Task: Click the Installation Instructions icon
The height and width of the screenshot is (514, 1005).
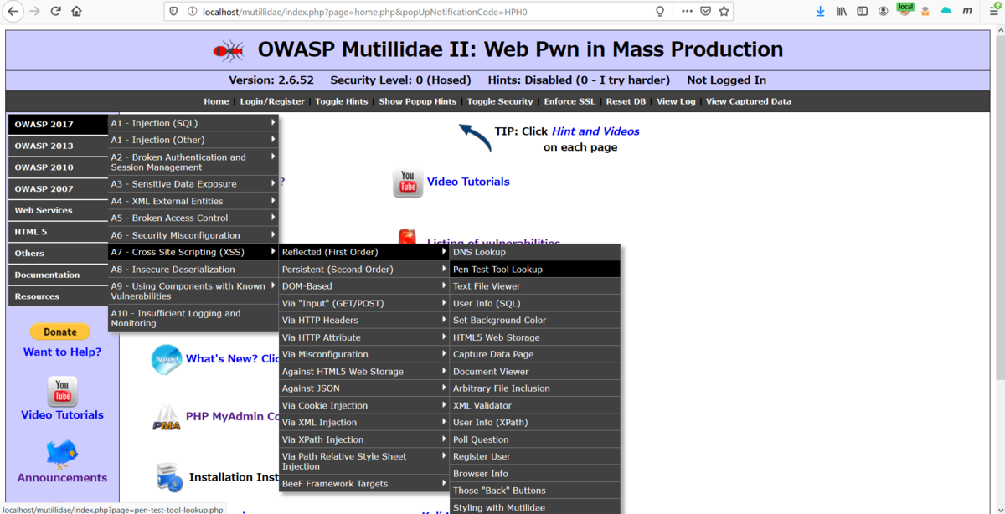Action: [x=170, y=477]
